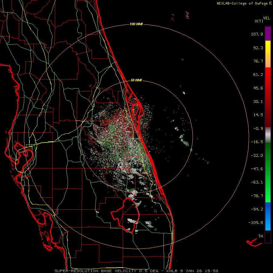
Task: Click the Super-Resolution Base Velocity caption
Action: (136, 271)
